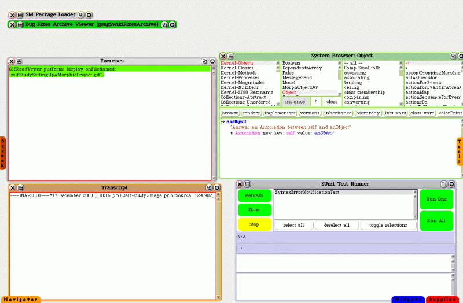Expand SM Package Loader window with its expand icon
Viewport: 463px width, 303px height.
[x=81, y=15]
